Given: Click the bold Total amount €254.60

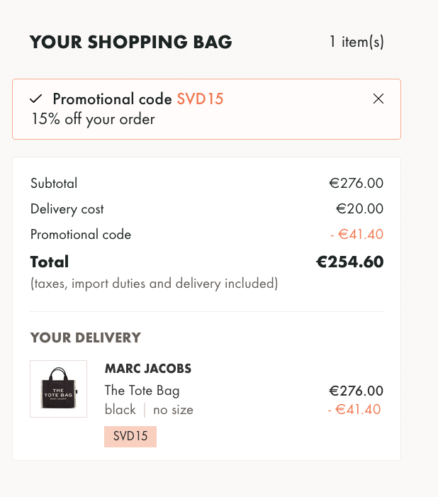Looking at the screenshot, I should [x=350, y=262].
